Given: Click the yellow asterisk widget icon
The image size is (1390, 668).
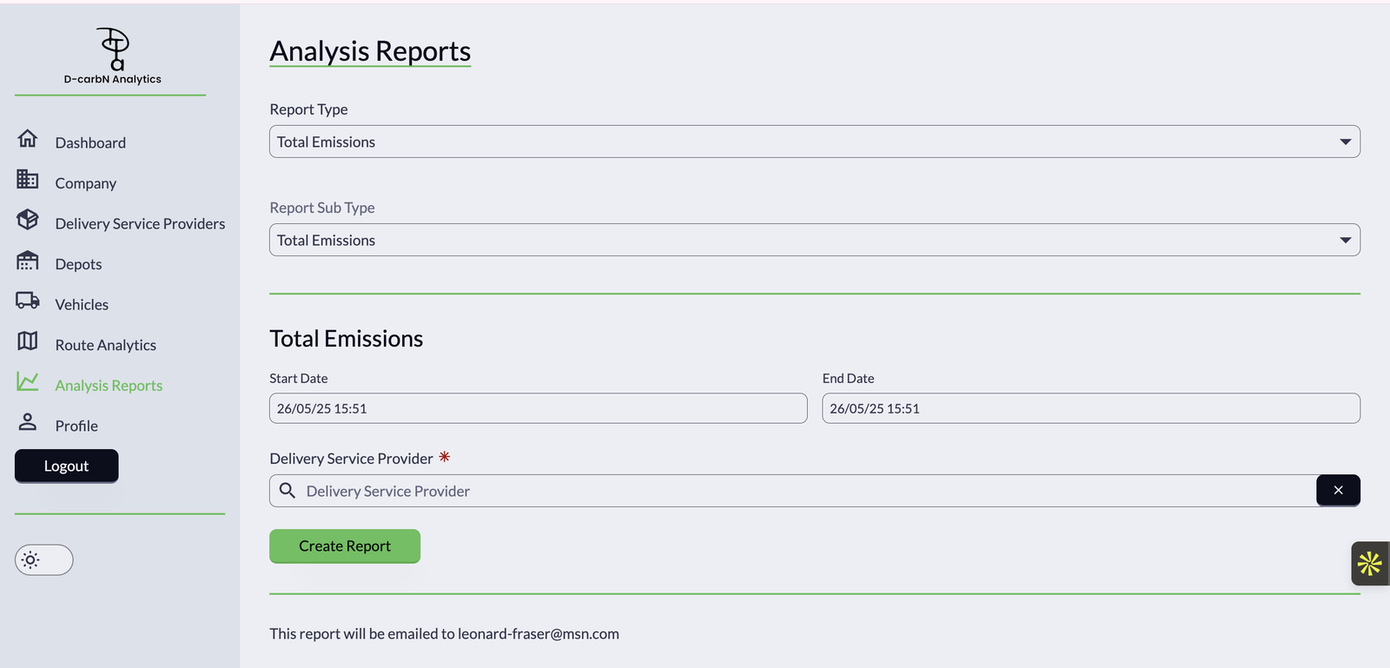Looking at the screenshot, I should pos(1370,564).
